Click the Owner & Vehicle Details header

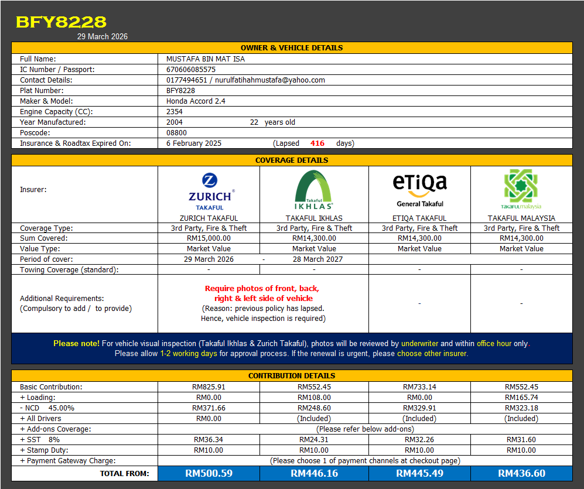pos(292,48)
